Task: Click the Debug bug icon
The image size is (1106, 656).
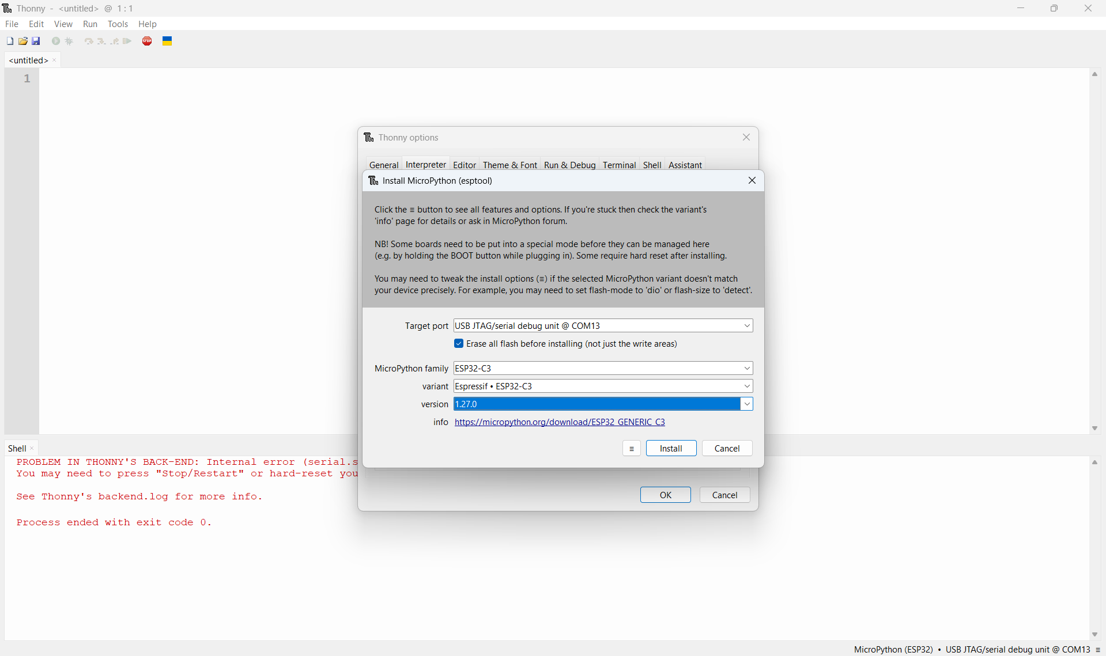Action: coord(69,41)
